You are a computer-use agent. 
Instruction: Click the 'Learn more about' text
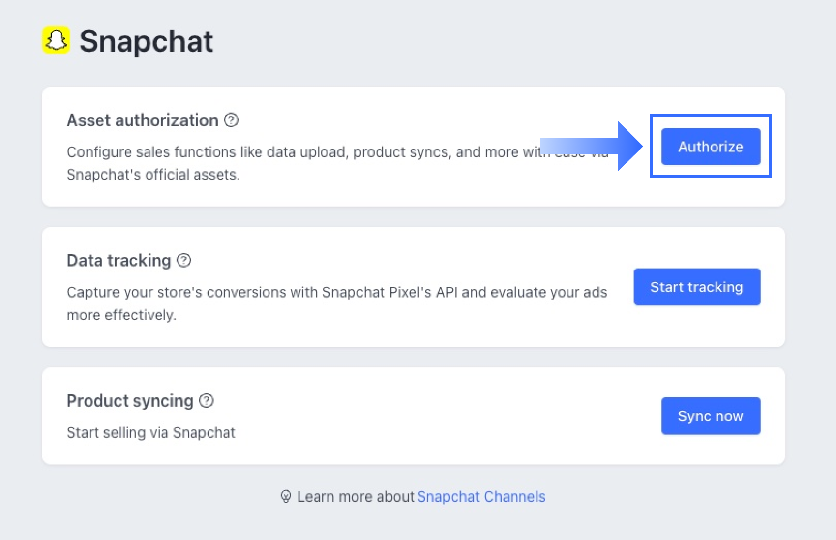coord(356,497)
